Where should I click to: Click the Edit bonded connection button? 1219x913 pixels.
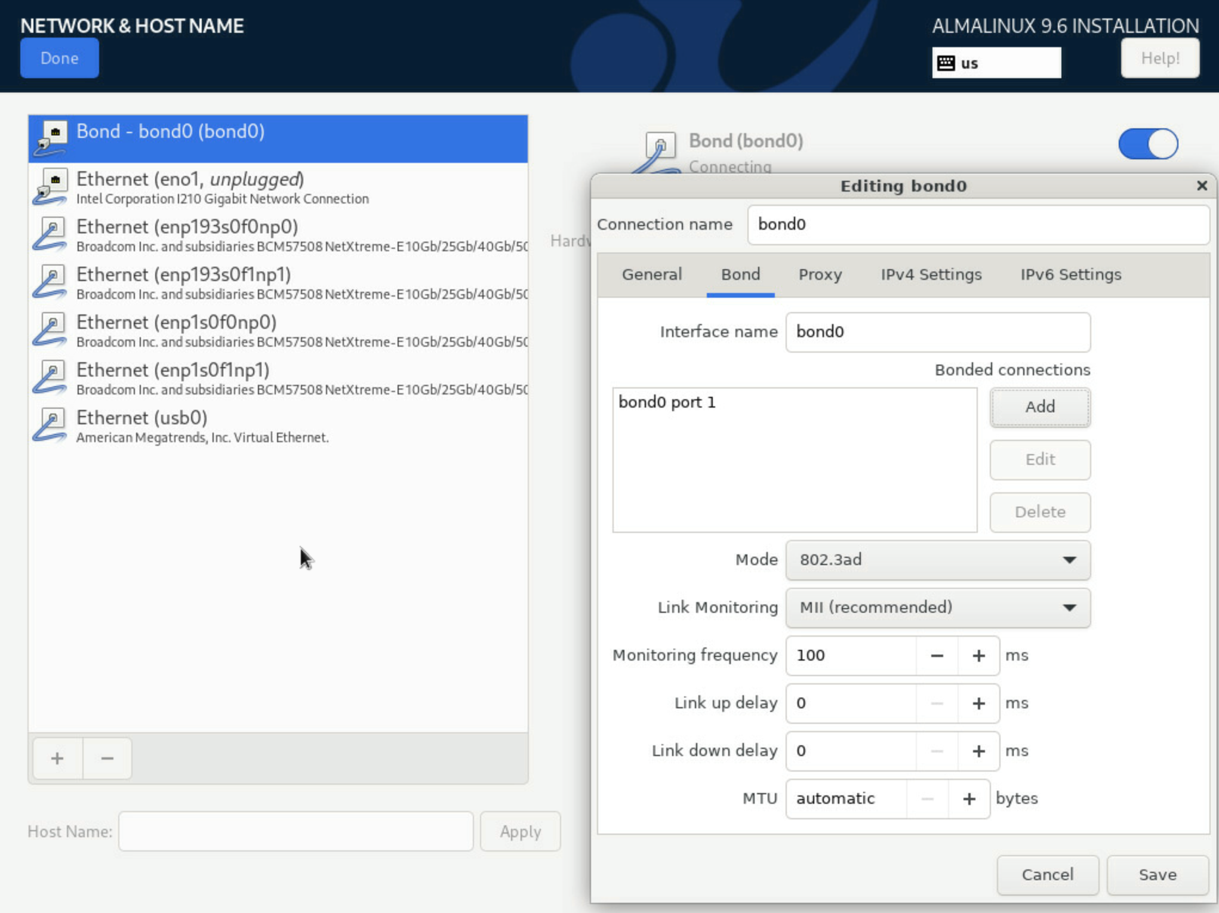(x=1040, y=459)
